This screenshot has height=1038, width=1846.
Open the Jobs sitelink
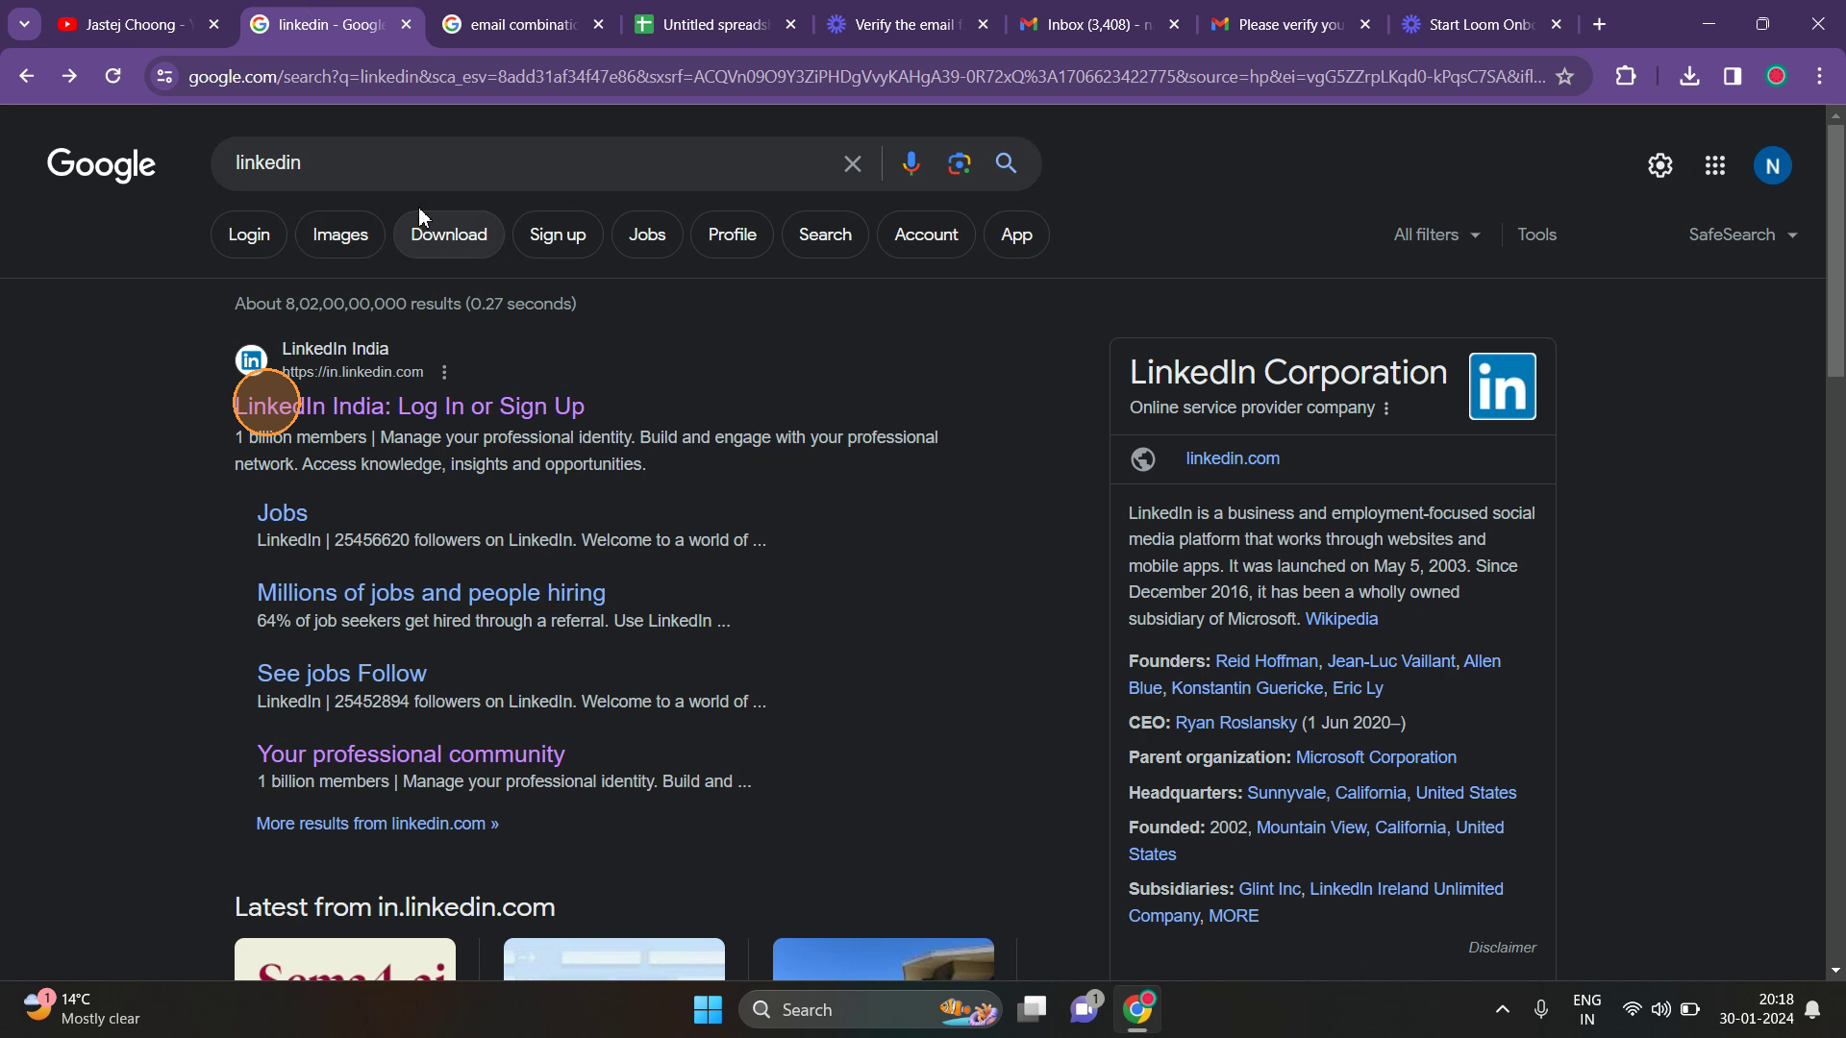[282, 513]
